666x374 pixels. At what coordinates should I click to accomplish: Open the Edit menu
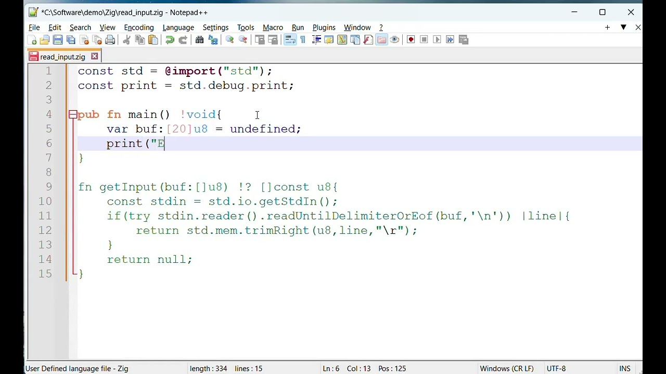[x=55, y=28]
